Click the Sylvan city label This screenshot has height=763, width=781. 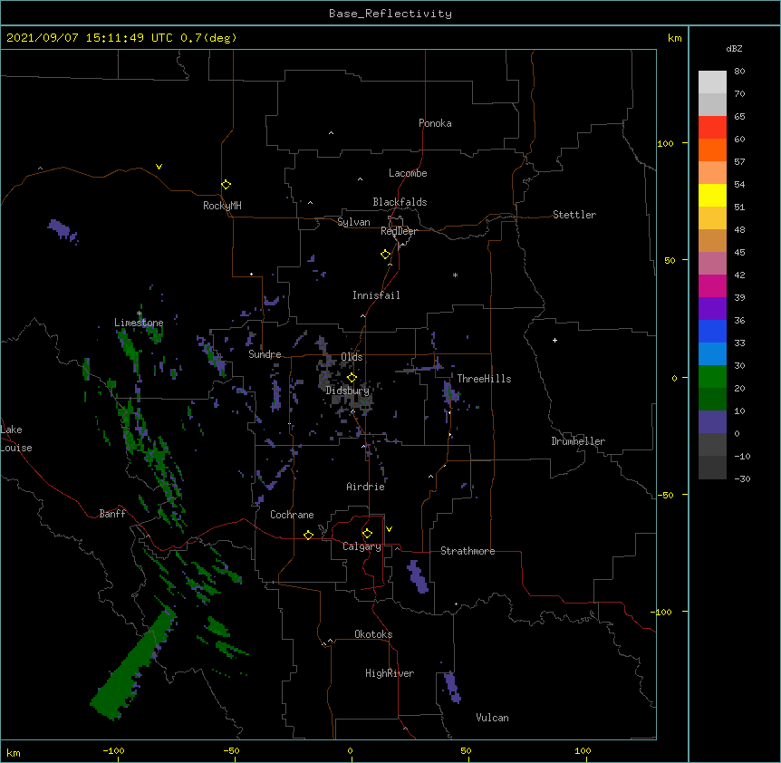coord(353,222)
